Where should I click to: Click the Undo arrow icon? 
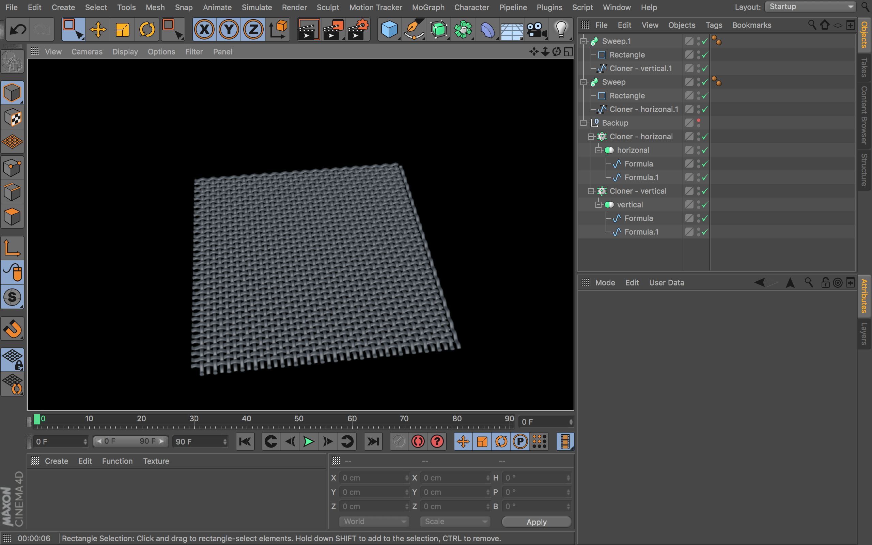(18, 30)
